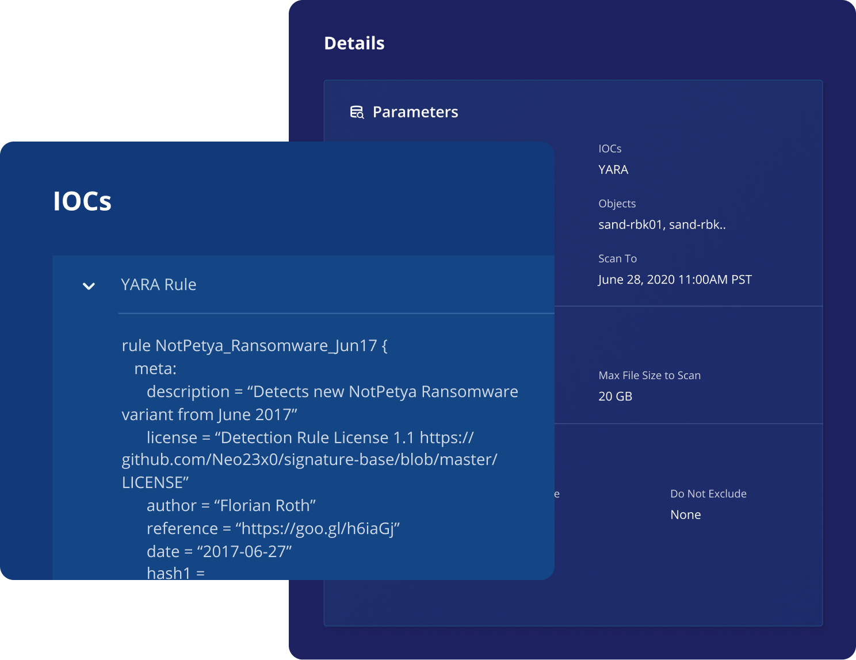Select the Details panel heading
Screen dimensions: 856x660
click(354, 43)
